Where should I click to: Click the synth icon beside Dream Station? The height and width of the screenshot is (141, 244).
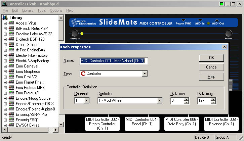pyautogui.click(x=11, y=45)
